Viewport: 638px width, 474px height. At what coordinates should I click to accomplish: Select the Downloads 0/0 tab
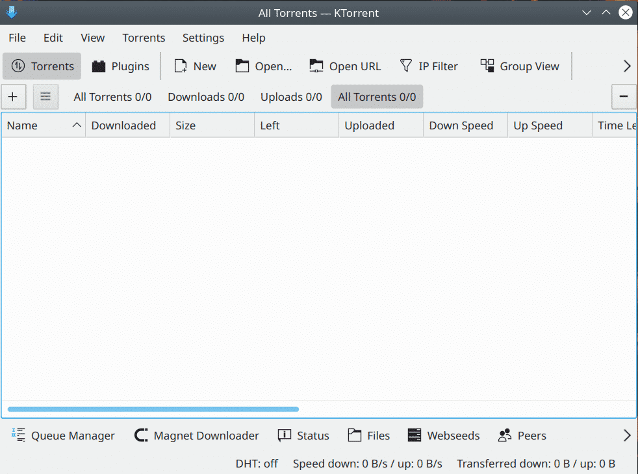pyautogui.click(x=206, y=97)
